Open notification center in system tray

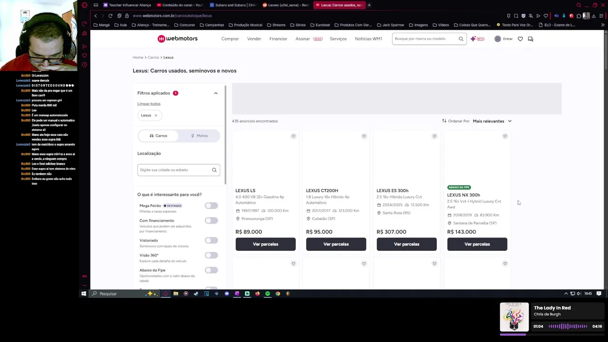[x=599, y=294]
